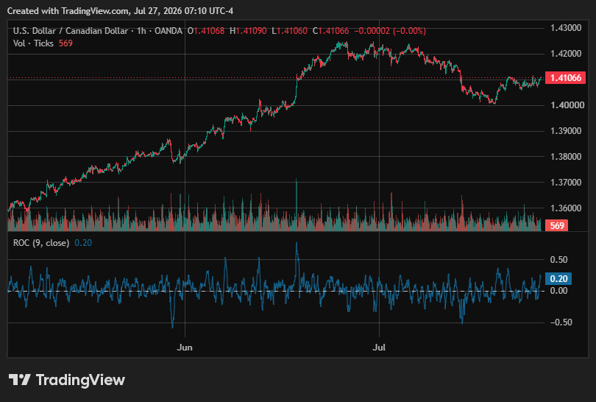Click the U.S. Dollar / Canadian Dollar symbol title
Viewport: 596px width, 402px height.
click(71, 31)
